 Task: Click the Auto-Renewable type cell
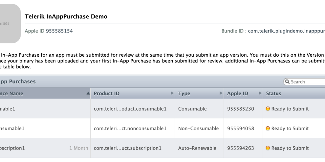(x=197, y=148)
